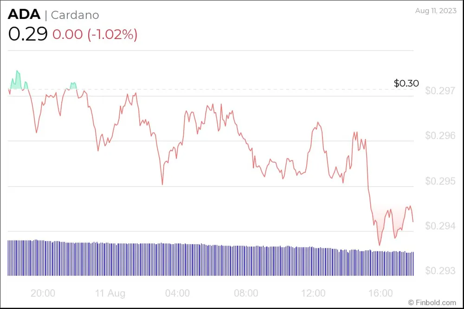Click the 04:00 time axis marker
The width and height of the screenshot is (464, 309).
click(178, 293)
